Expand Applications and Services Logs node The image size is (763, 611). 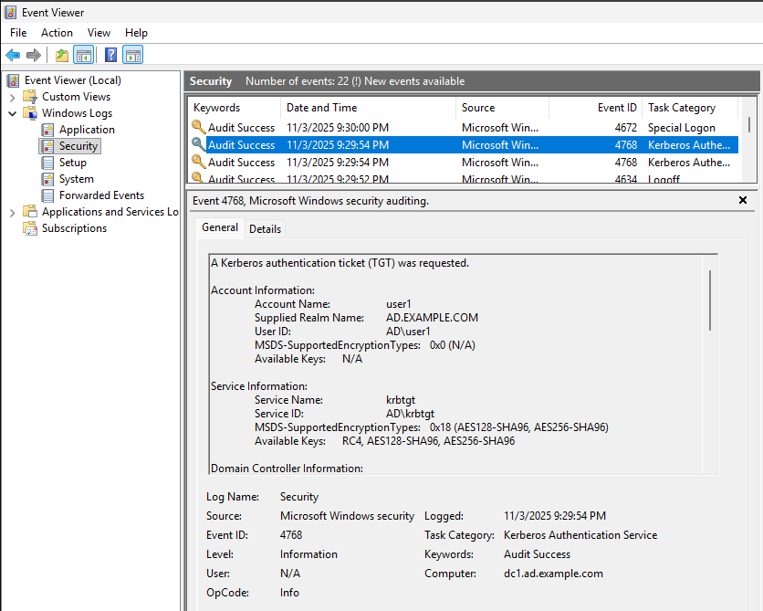pyautogui.click(x=12, y=212)
